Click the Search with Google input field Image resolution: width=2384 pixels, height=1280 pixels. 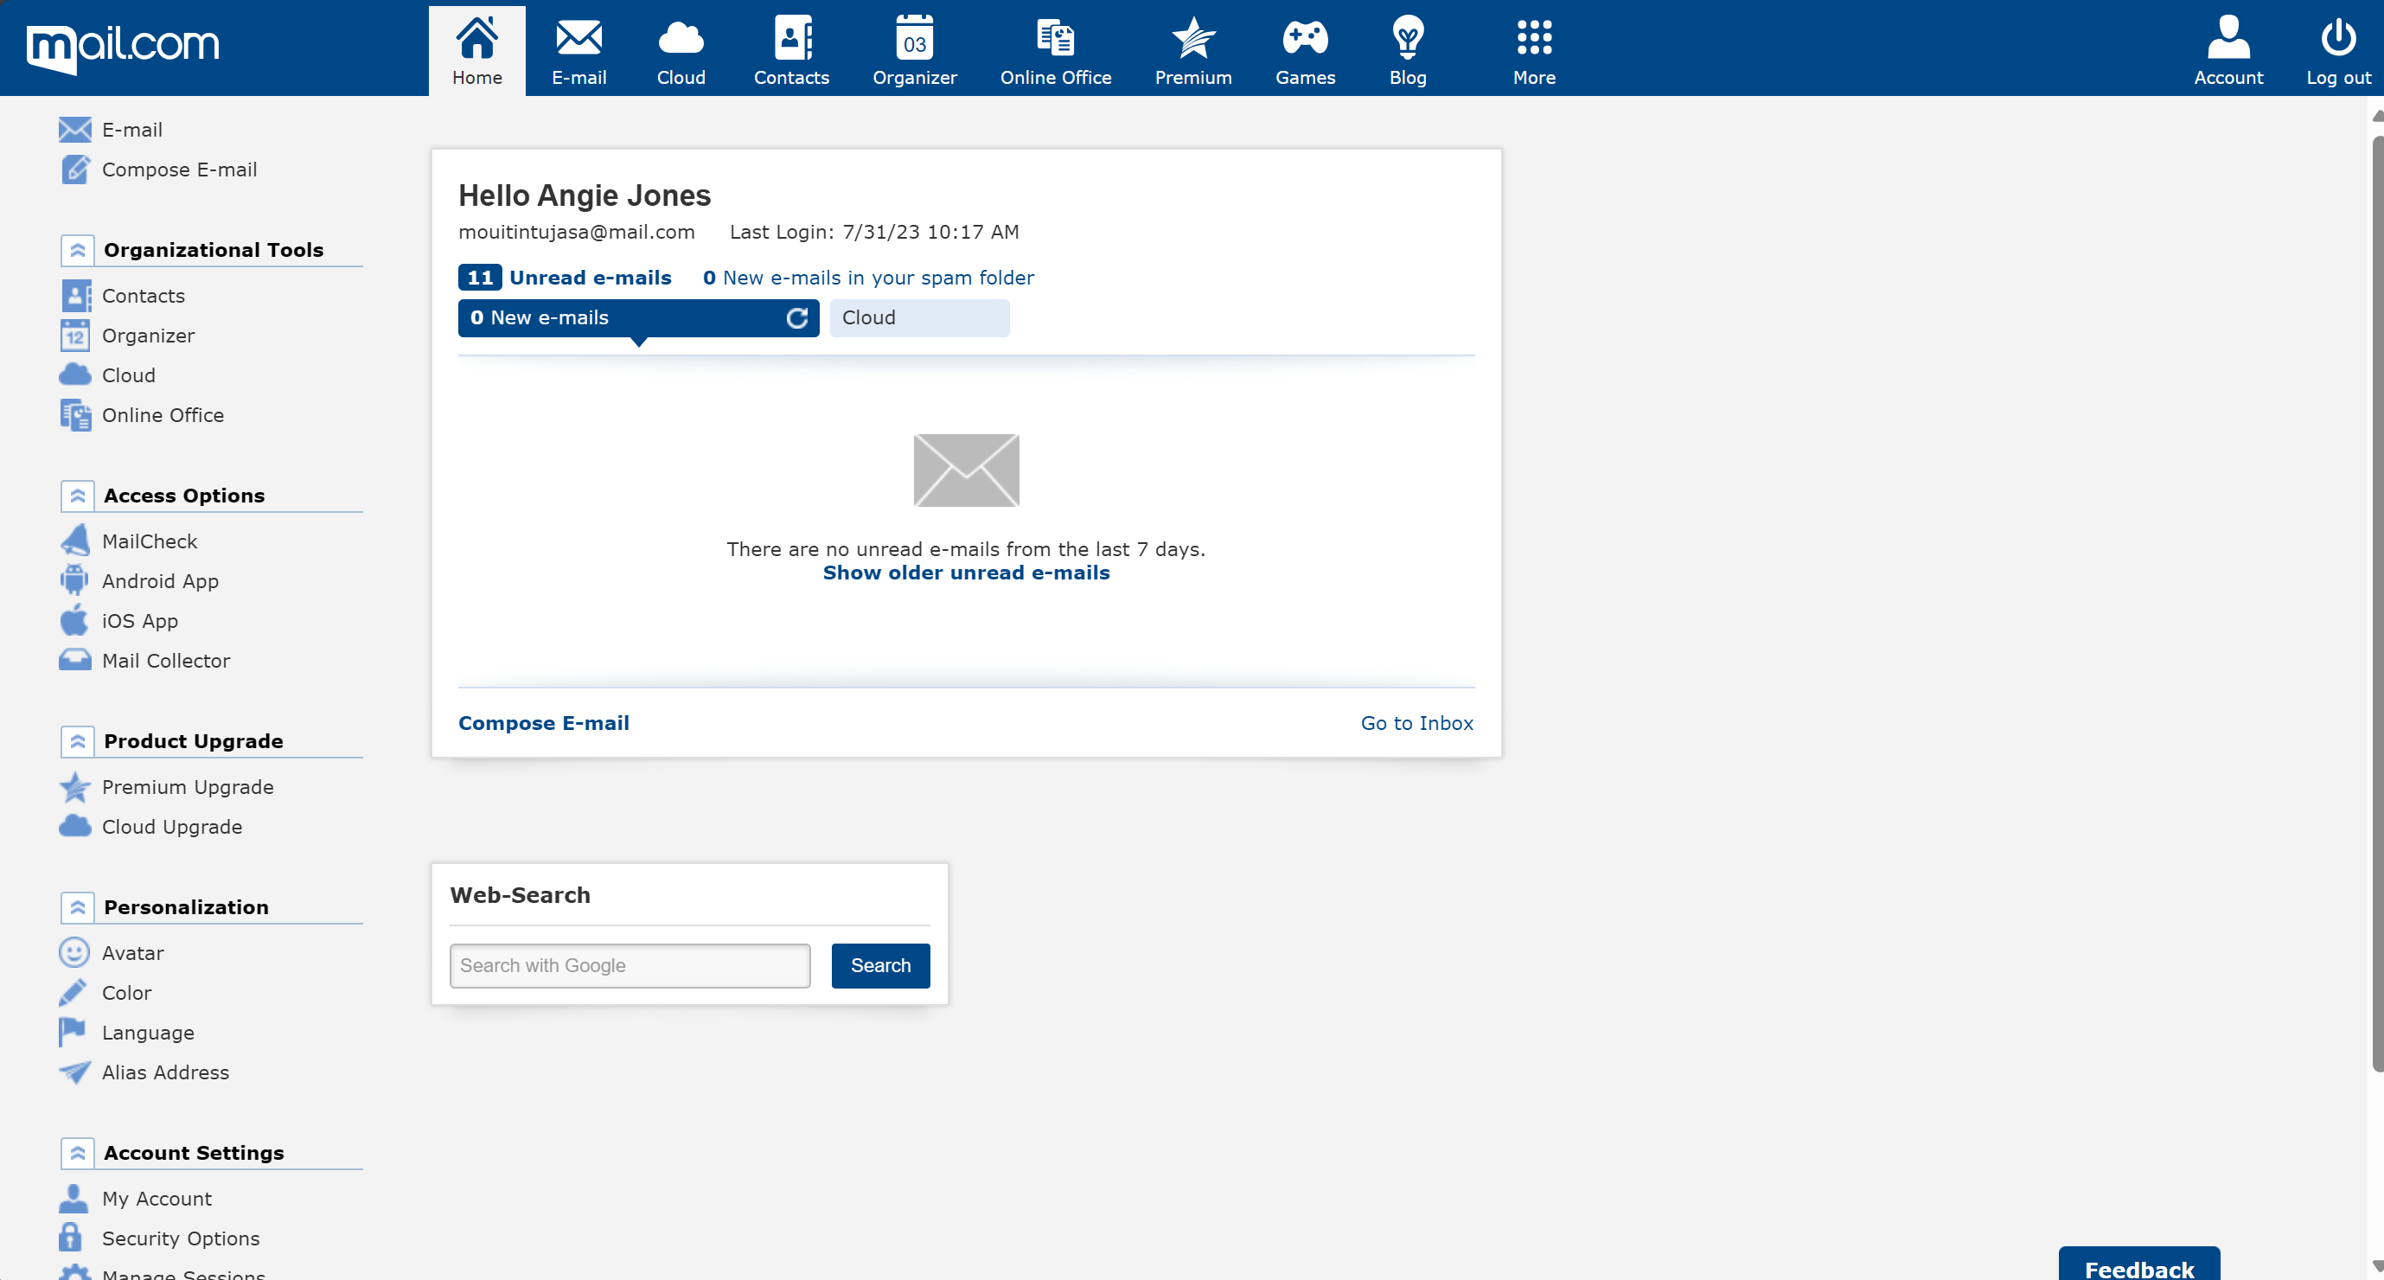630,965
